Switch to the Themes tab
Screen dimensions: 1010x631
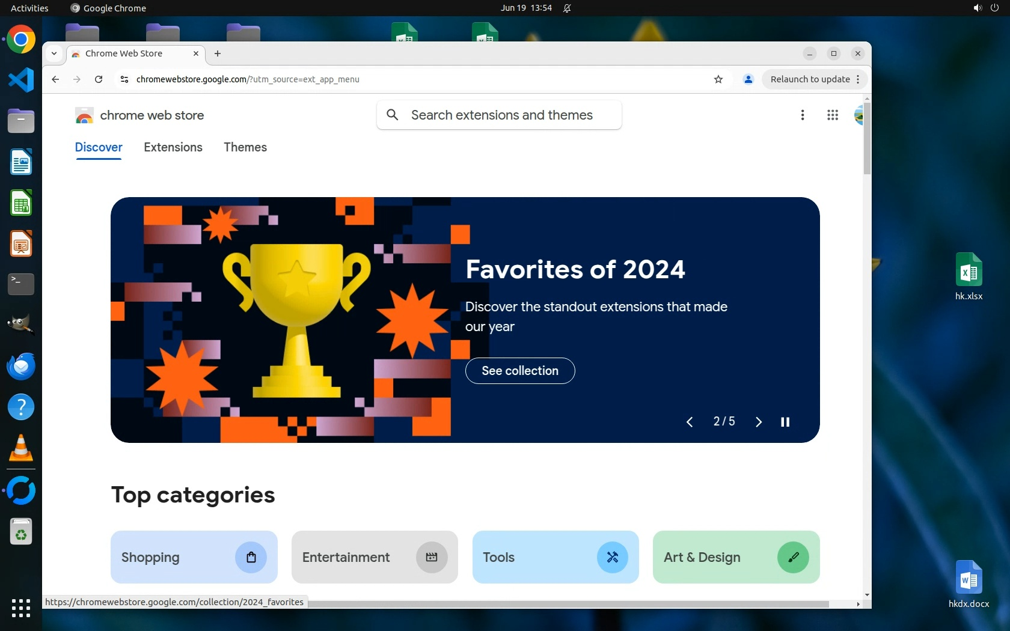pos(245,147)
